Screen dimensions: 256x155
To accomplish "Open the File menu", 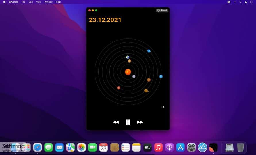I will 24,2.
